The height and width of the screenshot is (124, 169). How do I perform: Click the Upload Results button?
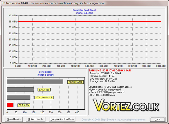pos(35,119)
